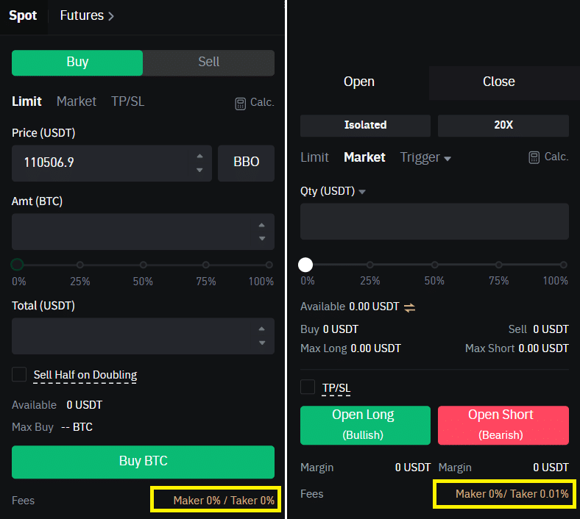Viewport: 580px width, 519px height.
Task: Open the spot panel calculator icon
Action: 241,104
